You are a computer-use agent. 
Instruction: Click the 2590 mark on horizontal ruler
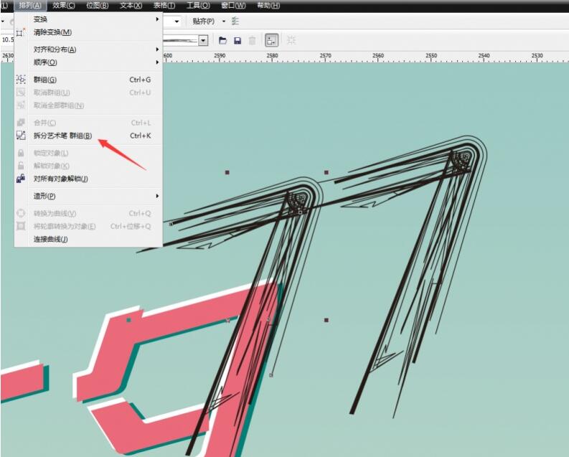point(220,56)
